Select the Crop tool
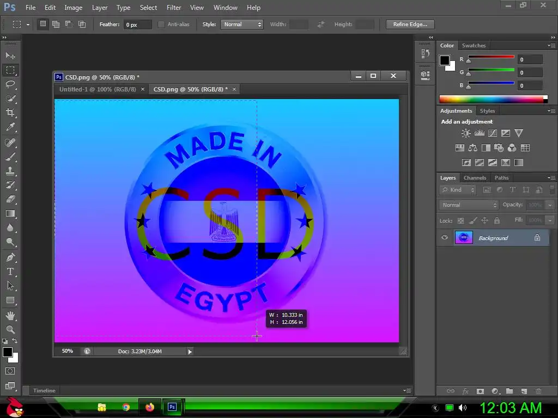558x418 pixels. coord(10,113)
